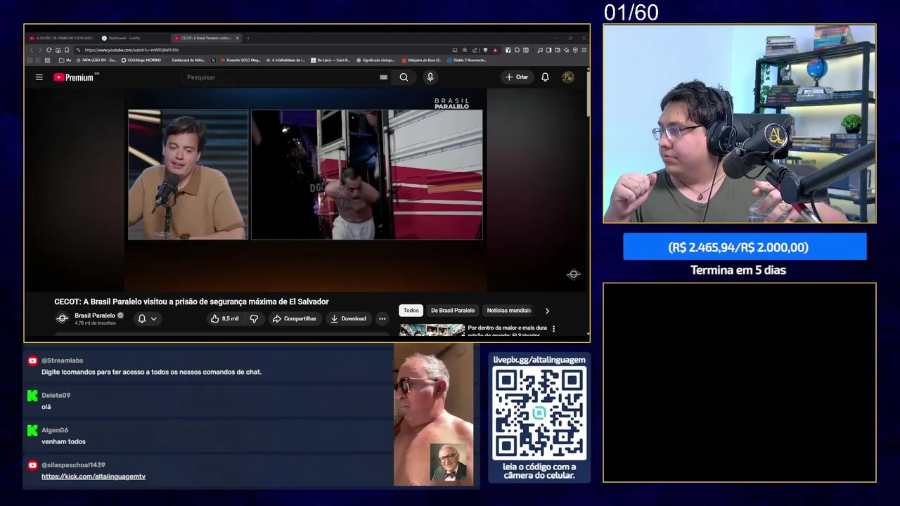900x506 pixels.
Task: Like the video showing 8,5 mil
Action: [x=225, y=318]
